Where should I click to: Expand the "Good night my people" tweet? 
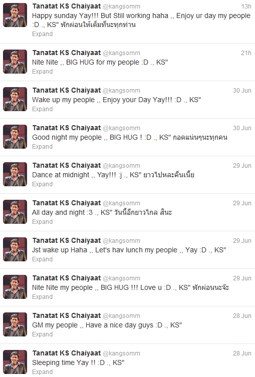(43, 146)
